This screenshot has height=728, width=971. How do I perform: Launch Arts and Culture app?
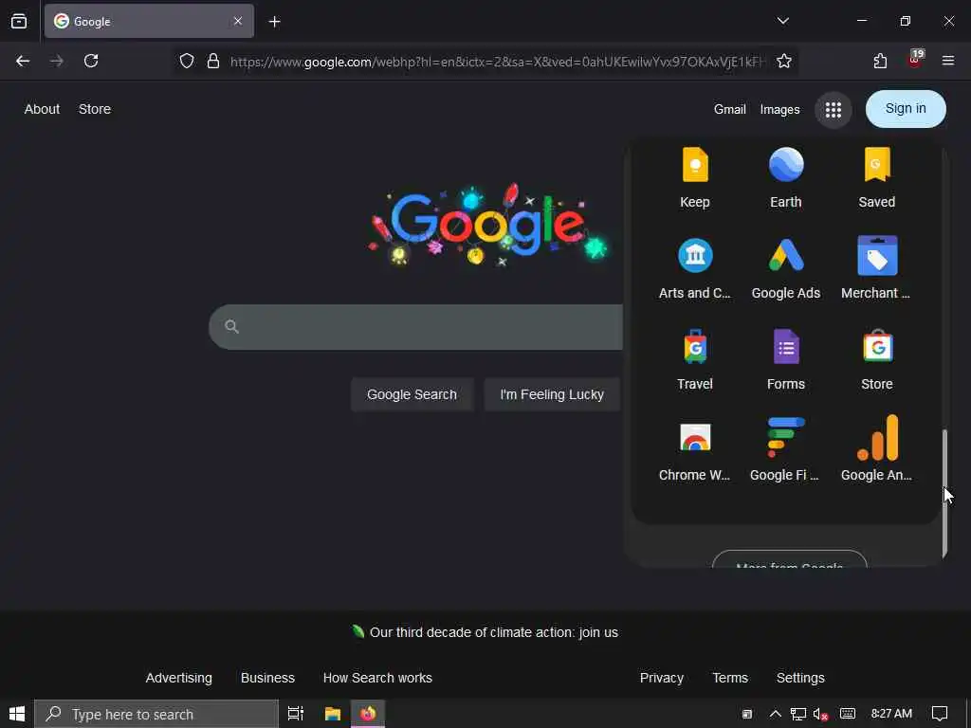click(695, 268)
